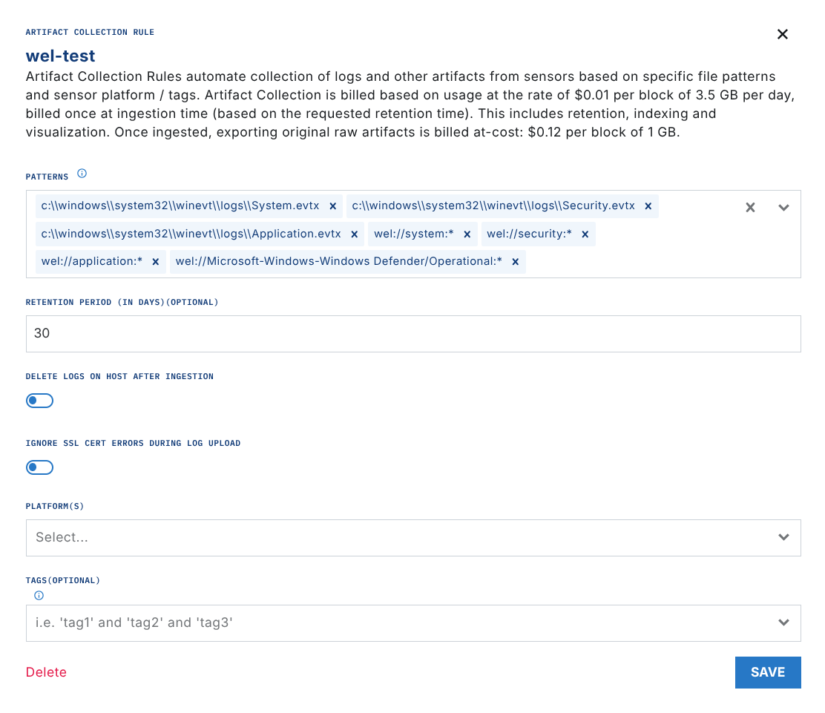Image resolution: width=825 pixels, height=713 pixels.
Task: Click the Retention Period input field
Action: click(x=412, y=334)
